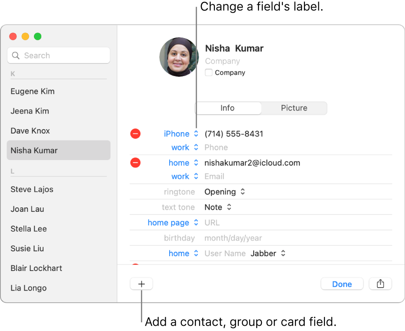Edit the first name Nisha

pos(218,48)
